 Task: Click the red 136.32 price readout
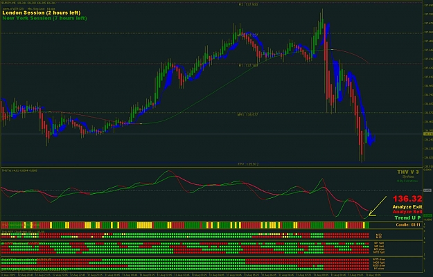407,199
